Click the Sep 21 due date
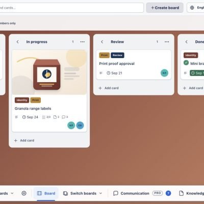 pos(114,73)
